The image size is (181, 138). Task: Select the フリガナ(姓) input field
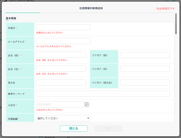pyautogui.click(x=145, y=55)
